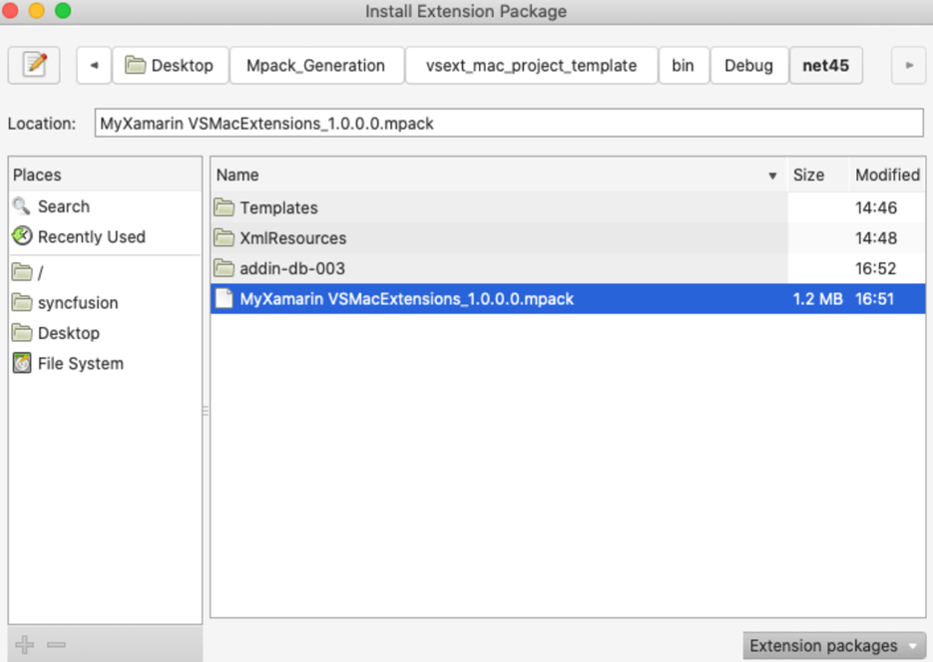Image resolution: width=933 pixels, height=662 pixels.
Task: Click the left path scroll arrow
Action: (94, 66)
